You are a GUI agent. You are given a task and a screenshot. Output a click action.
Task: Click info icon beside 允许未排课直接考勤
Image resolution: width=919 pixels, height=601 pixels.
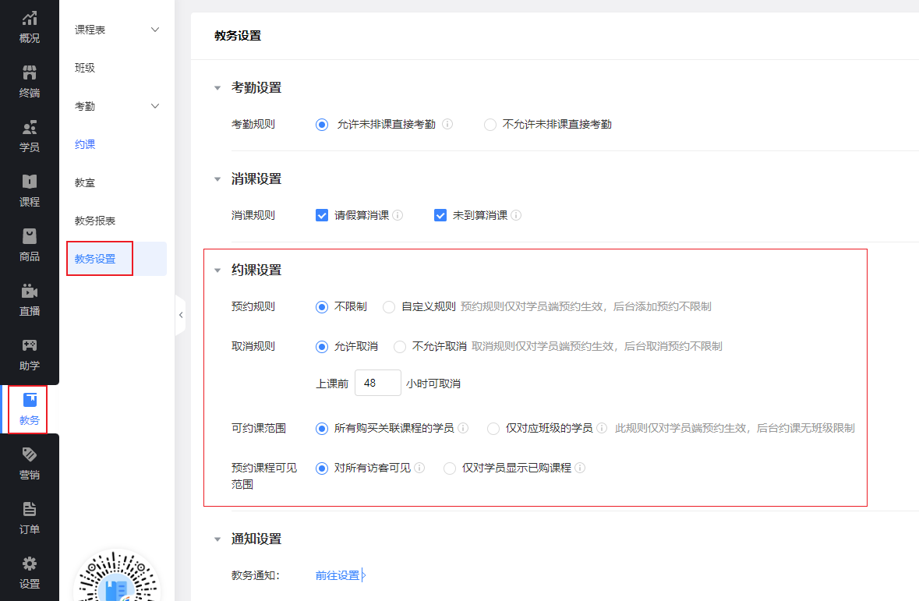pos(447,124)
